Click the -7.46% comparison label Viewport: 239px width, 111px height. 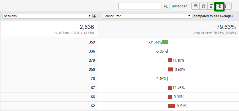(x=160, y=79)
